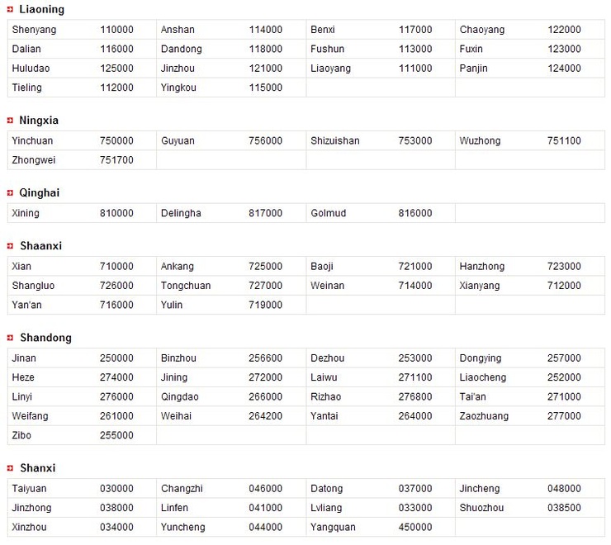This screenshot has width=611, height=545.
Task: Select Xian in the Shaanxi table
Action: click(21, 267)
